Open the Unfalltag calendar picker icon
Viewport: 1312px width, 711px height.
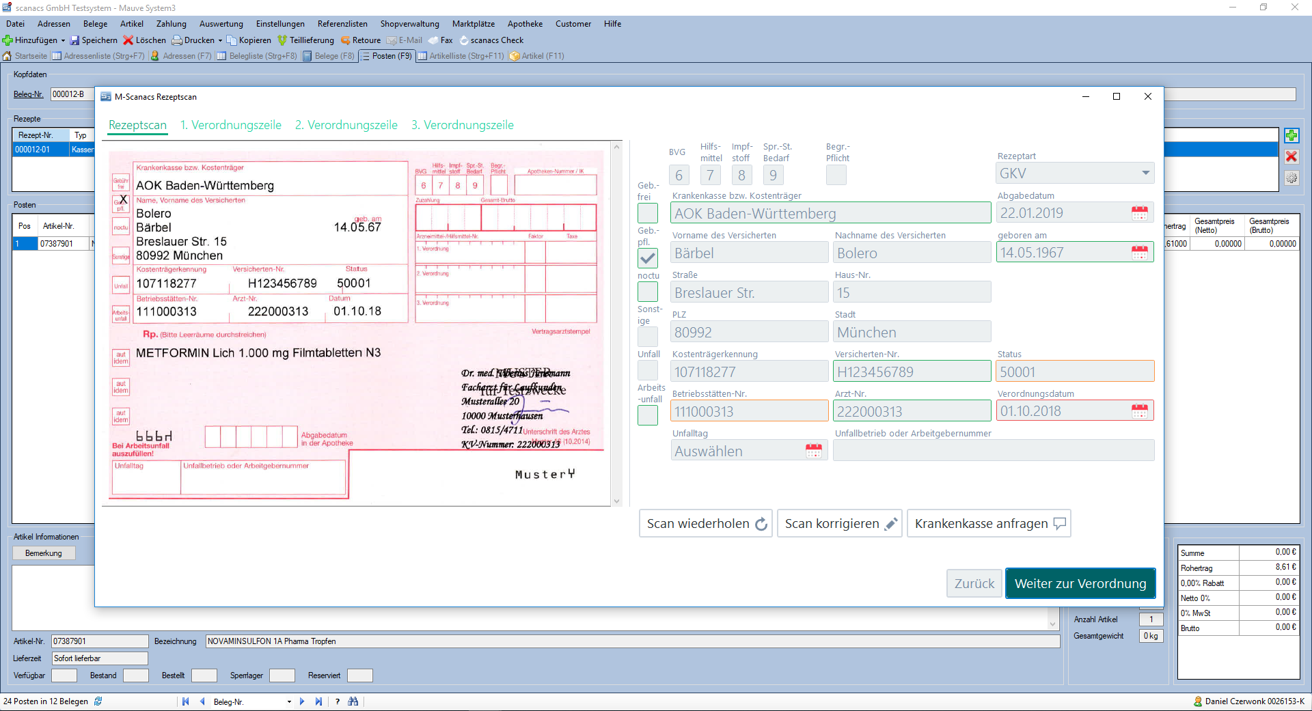point(813,451)
